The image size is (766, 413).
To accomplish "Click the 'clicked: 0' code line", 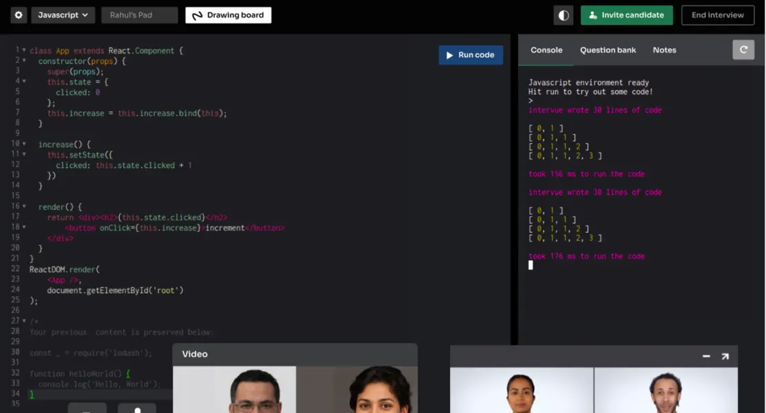I will [78, 92].
